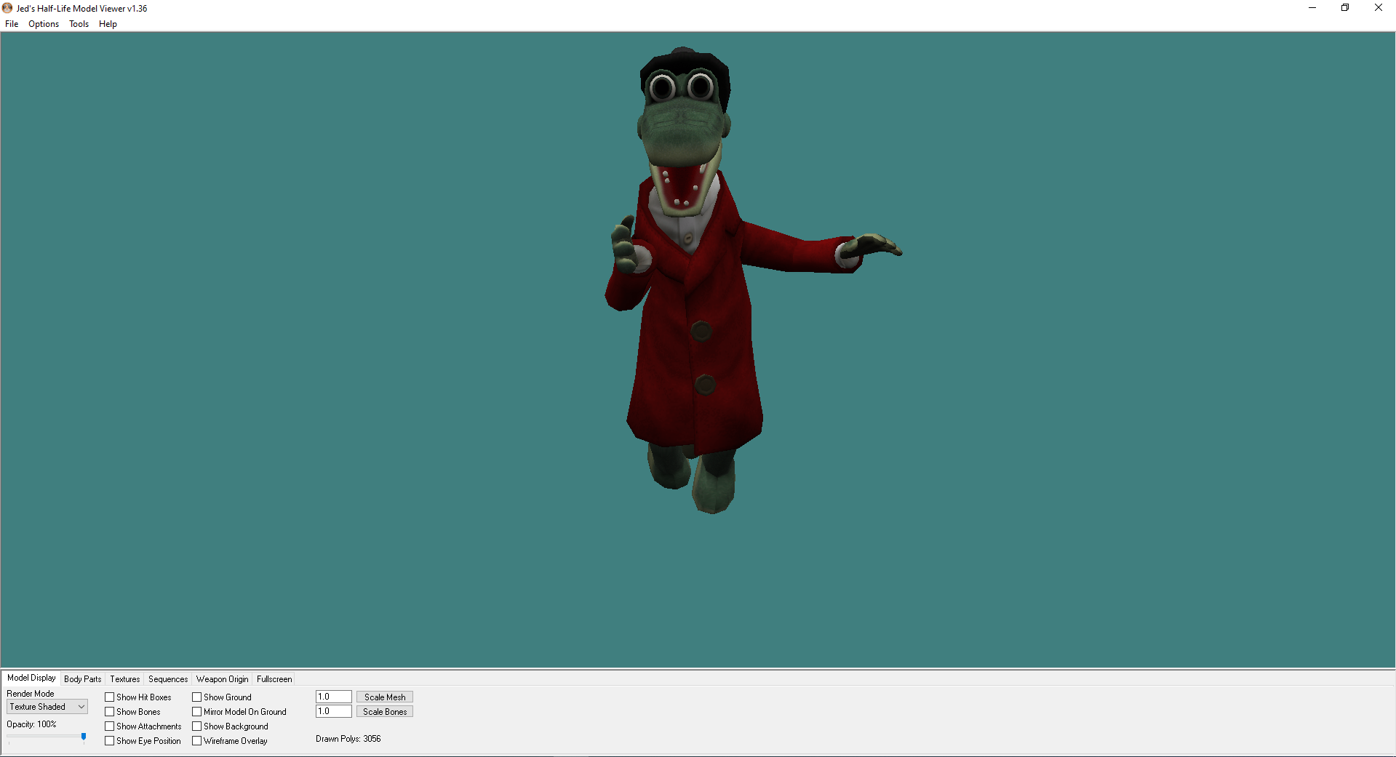
Task: Enable Wireframe Overlay checkbox
Action: 197,741
